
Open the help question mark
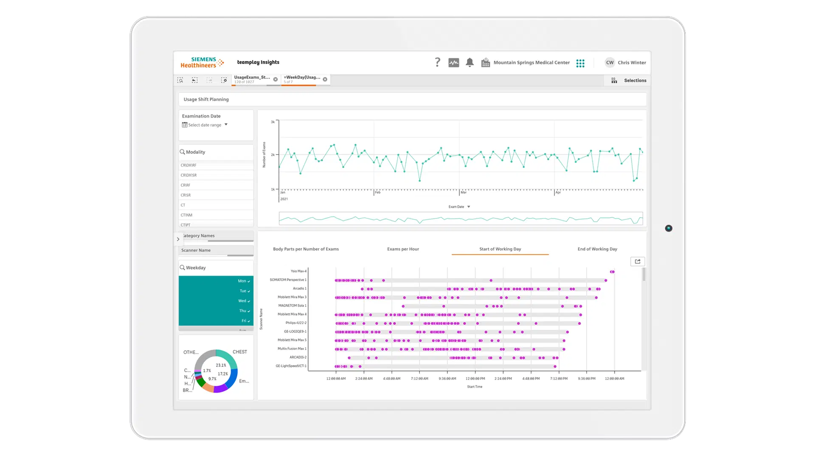[438, 62]
